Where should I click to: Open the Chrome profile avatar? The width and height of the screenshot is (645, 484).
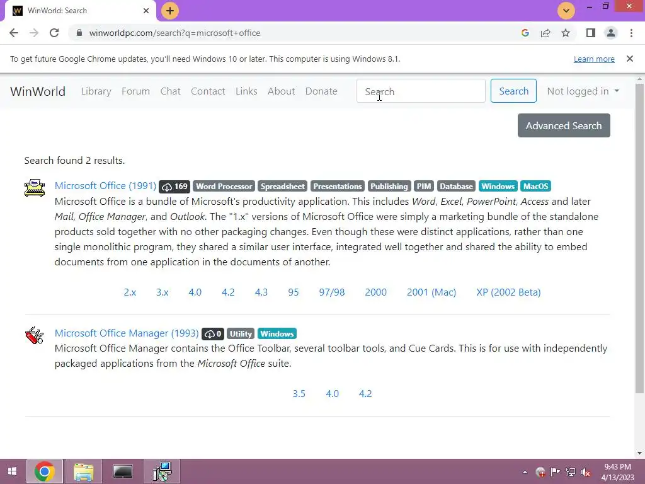611,33
